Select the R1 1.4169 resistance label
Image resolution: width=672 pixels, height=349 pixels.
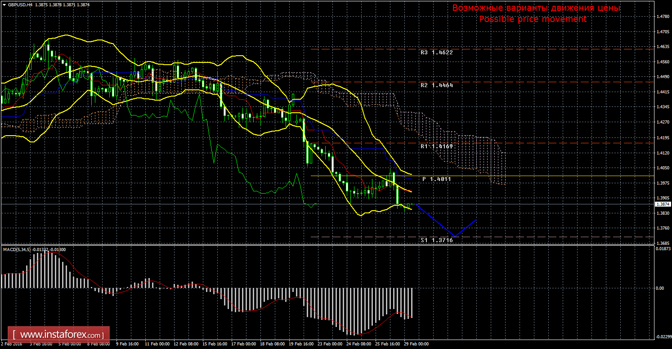436,146
